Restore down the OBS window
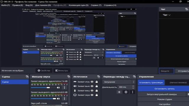This screenshot has width=189, height=106. 180,1
